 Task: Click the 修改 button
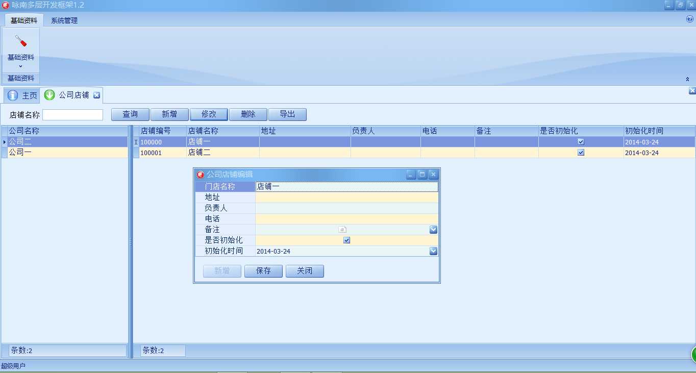(209, 114)
